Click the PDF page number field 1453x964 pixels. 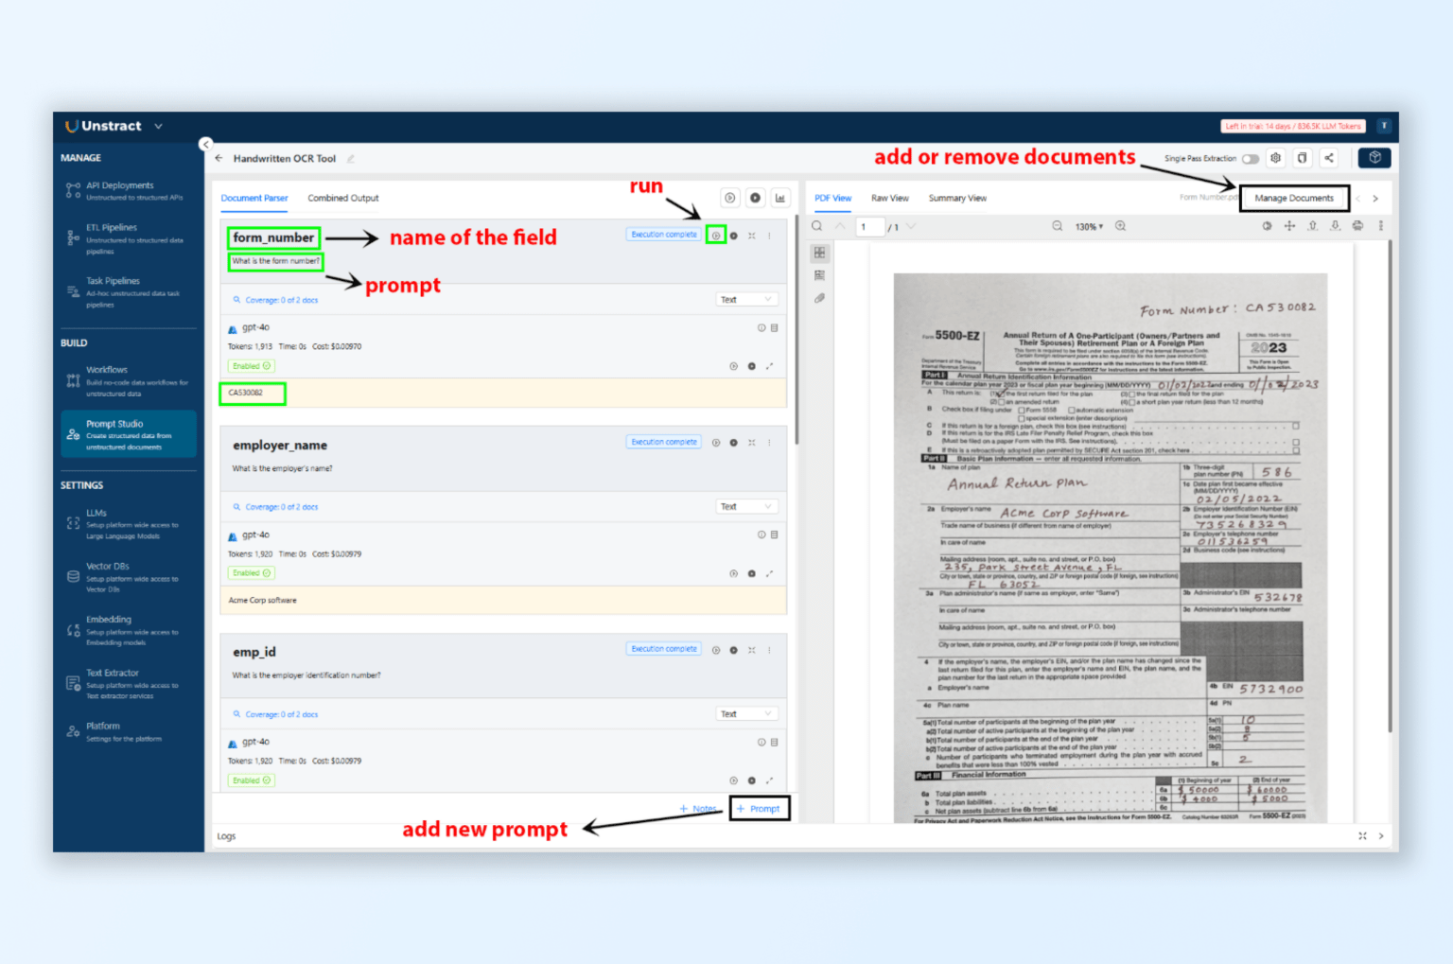[869, 227]
